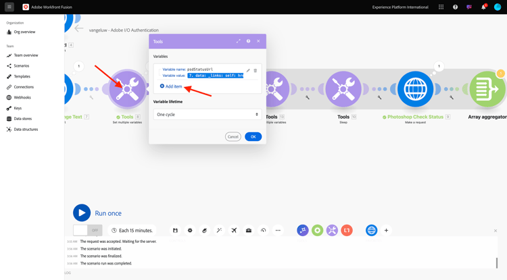The height and width of the screenshot is (280, 507).
Task: Click help icon in Tools dialog header
Action: coord(248,41)
